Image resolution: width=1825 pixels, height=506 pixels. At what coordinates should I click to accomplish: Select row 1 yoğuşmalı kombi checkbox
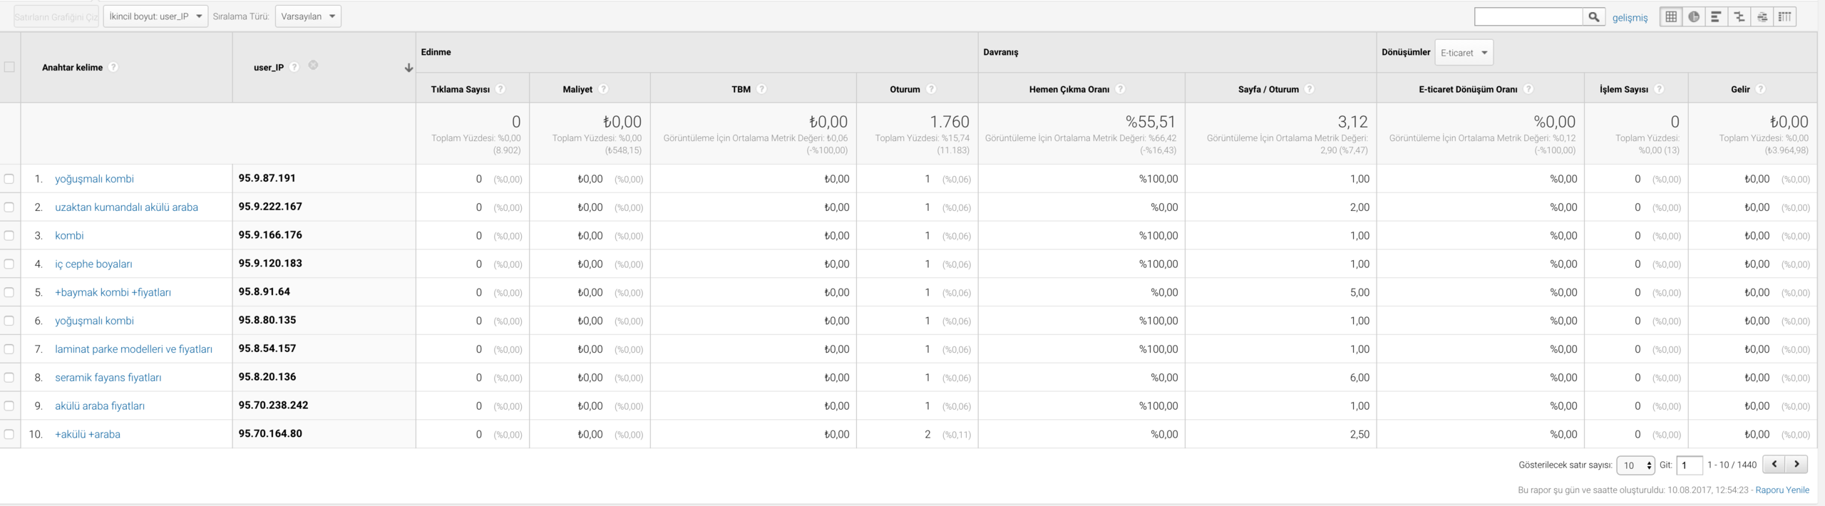9,179
